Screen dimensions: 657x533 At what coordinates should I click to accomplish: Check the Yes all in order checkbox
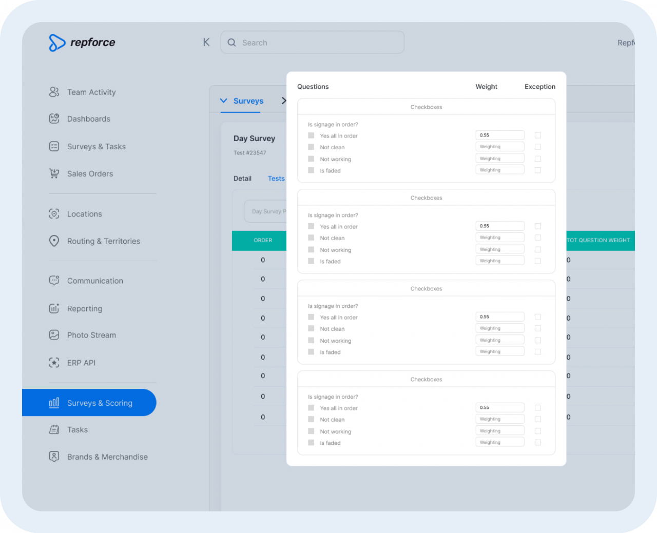[311, 135]
